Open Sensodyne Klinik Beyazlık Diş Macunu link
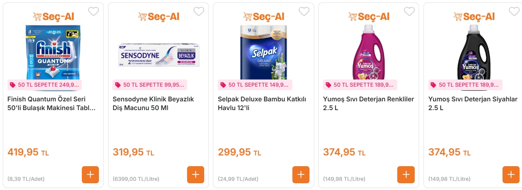The height and width of the screenshot is (190, 522). pos(153,103)
